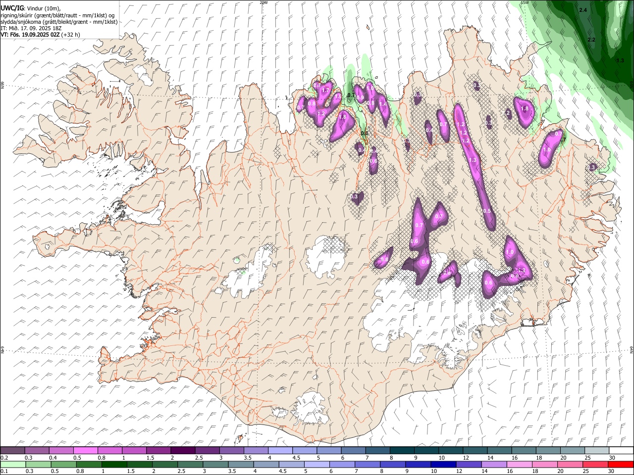Pick the bright red swatch after 30 in lower legend
This screenshot has height=475, width=634.
pyautogui.click(x=620, y=464)
